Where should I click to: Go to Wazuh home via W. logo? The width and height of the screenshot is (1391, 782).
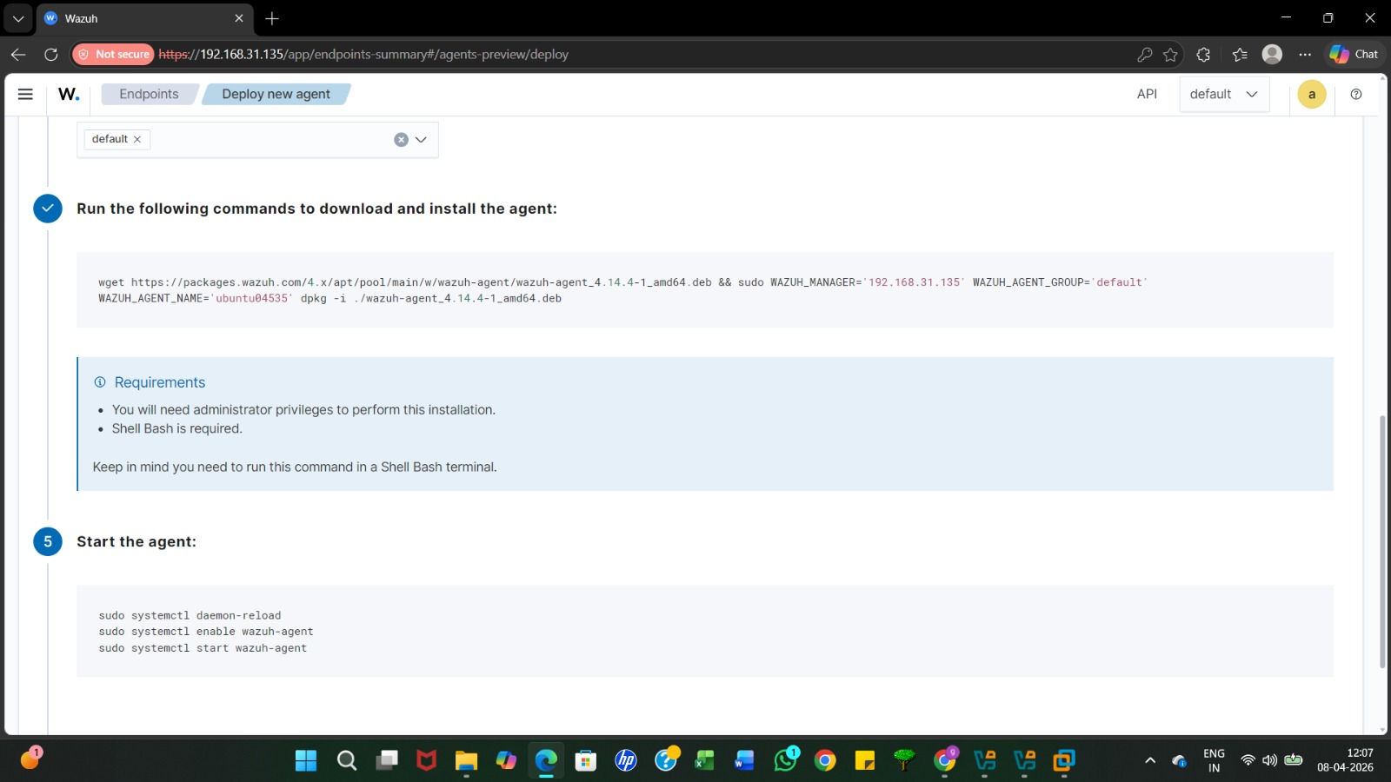(x=69, y=94)
